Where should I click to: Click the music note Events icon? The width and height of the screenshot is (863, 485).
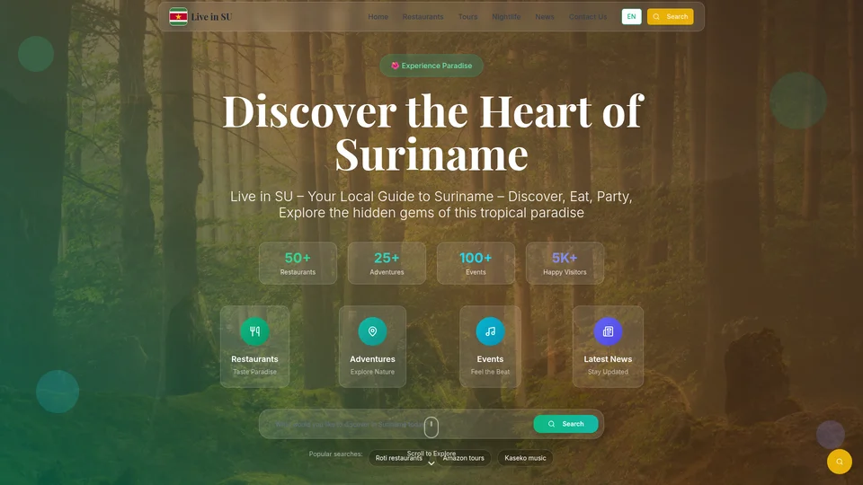[x=491, y=331]
